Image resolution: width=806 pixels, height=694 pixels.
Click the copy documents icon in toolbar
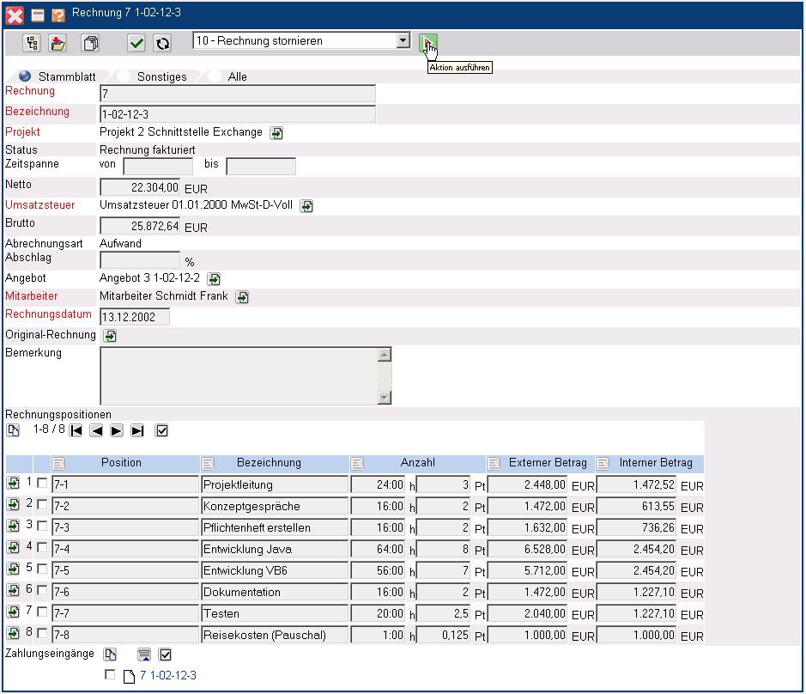click(x=90, y=43)
